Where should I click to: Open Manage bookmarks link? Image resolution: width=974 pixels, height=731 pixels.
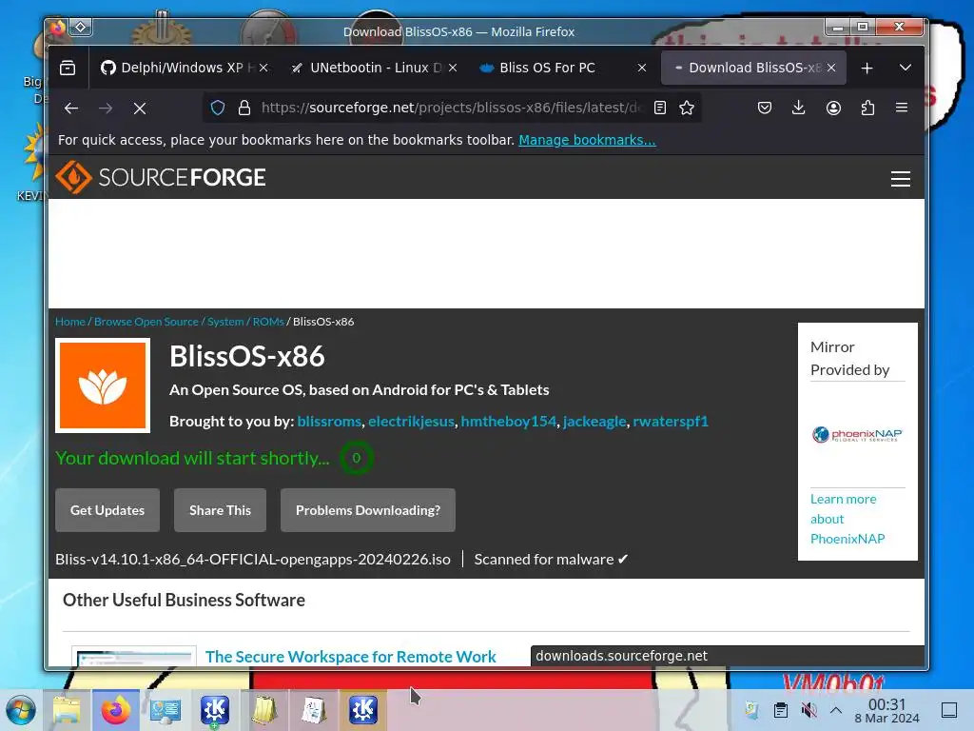click(587, 141)
